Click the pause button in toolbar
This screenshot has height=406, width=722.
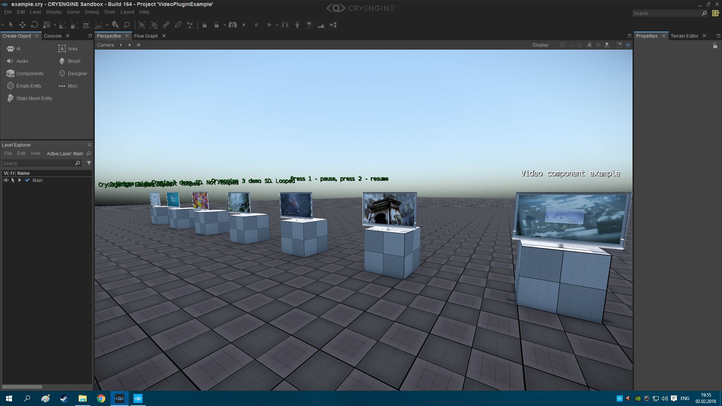[x=256, y=25]
